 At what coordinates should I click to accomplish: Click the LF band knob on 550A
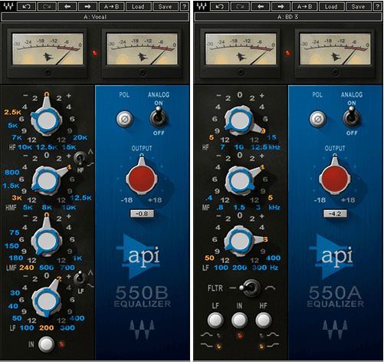[239, 241]
